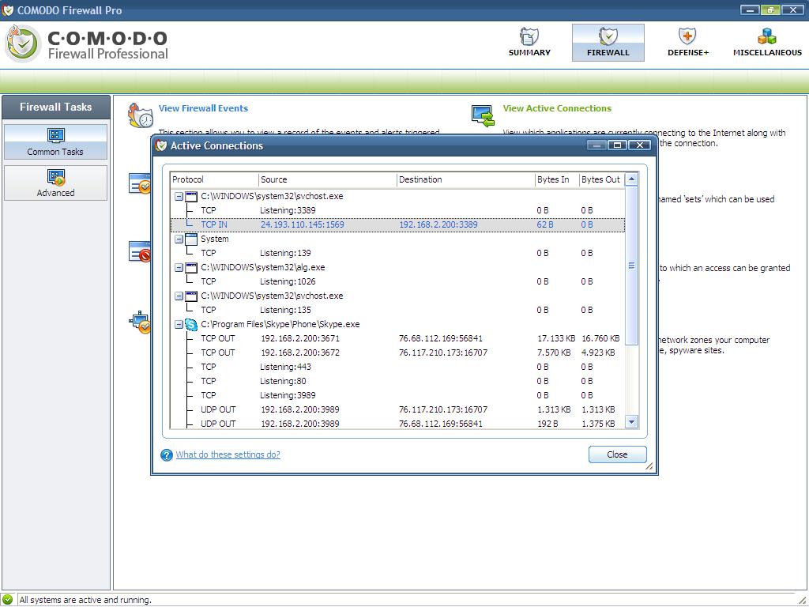The image size is (809, 607).
Task: Open the 'What do these settings do?' link
Action: 228,454
